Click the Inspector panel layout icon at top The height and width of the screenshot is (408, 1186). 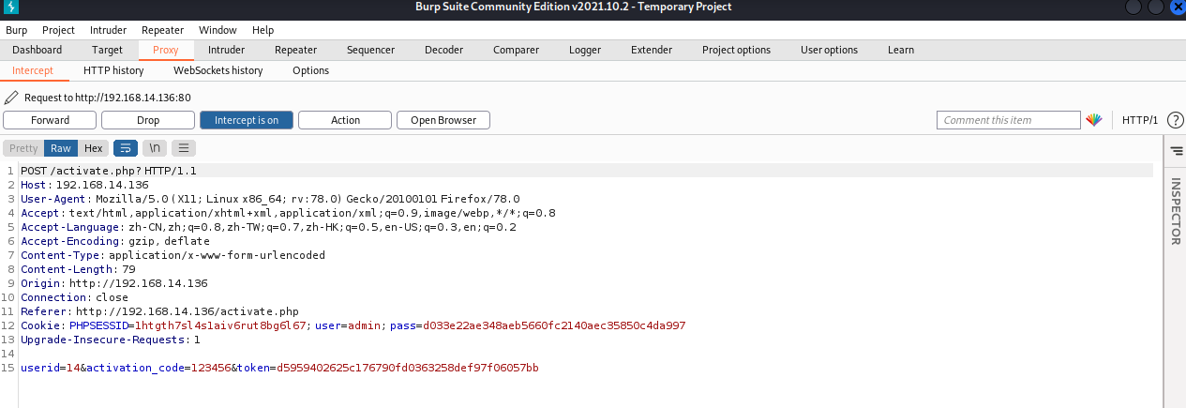pos(1176,150)
